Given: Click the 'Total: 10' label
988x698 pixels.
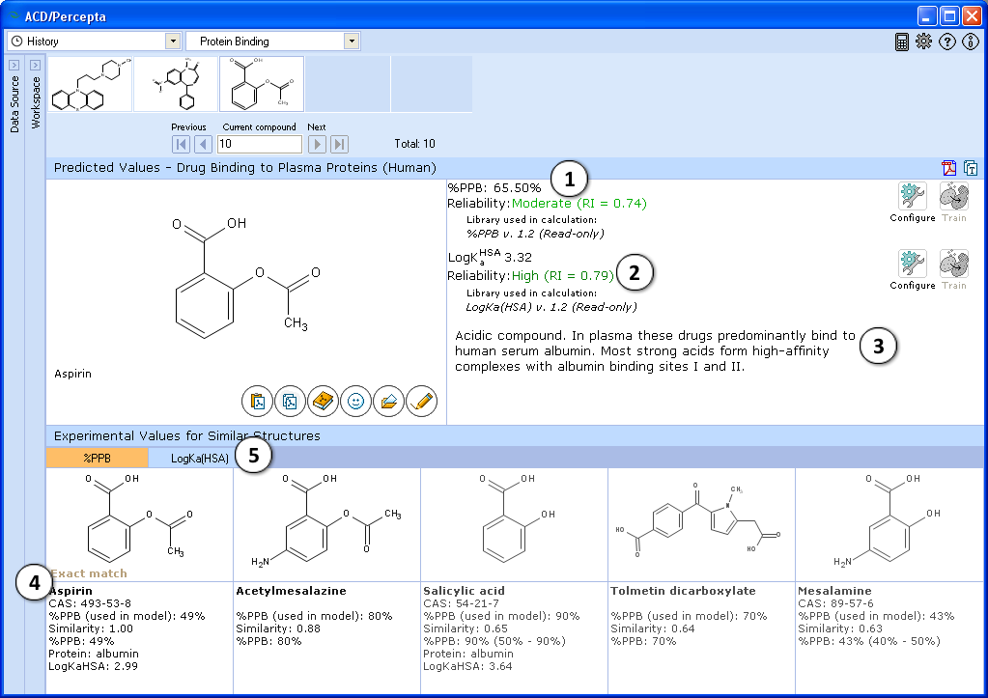Looking at the screenshot, I should click(414, 144).
